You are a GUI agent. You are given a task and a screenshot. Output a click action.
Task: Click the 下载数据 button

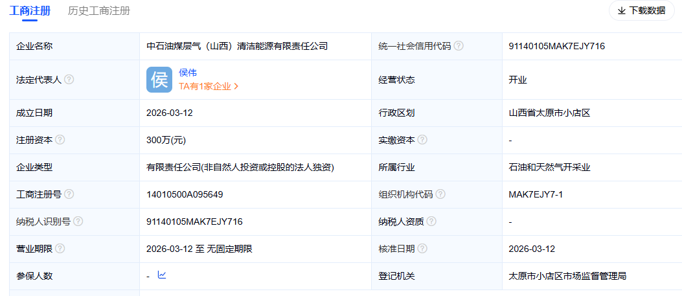(x=642, y=10)
